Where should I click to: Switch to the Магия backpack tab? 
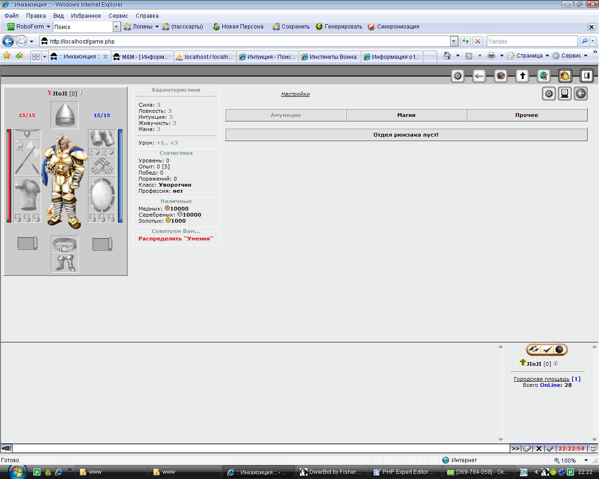pos(407,115)
